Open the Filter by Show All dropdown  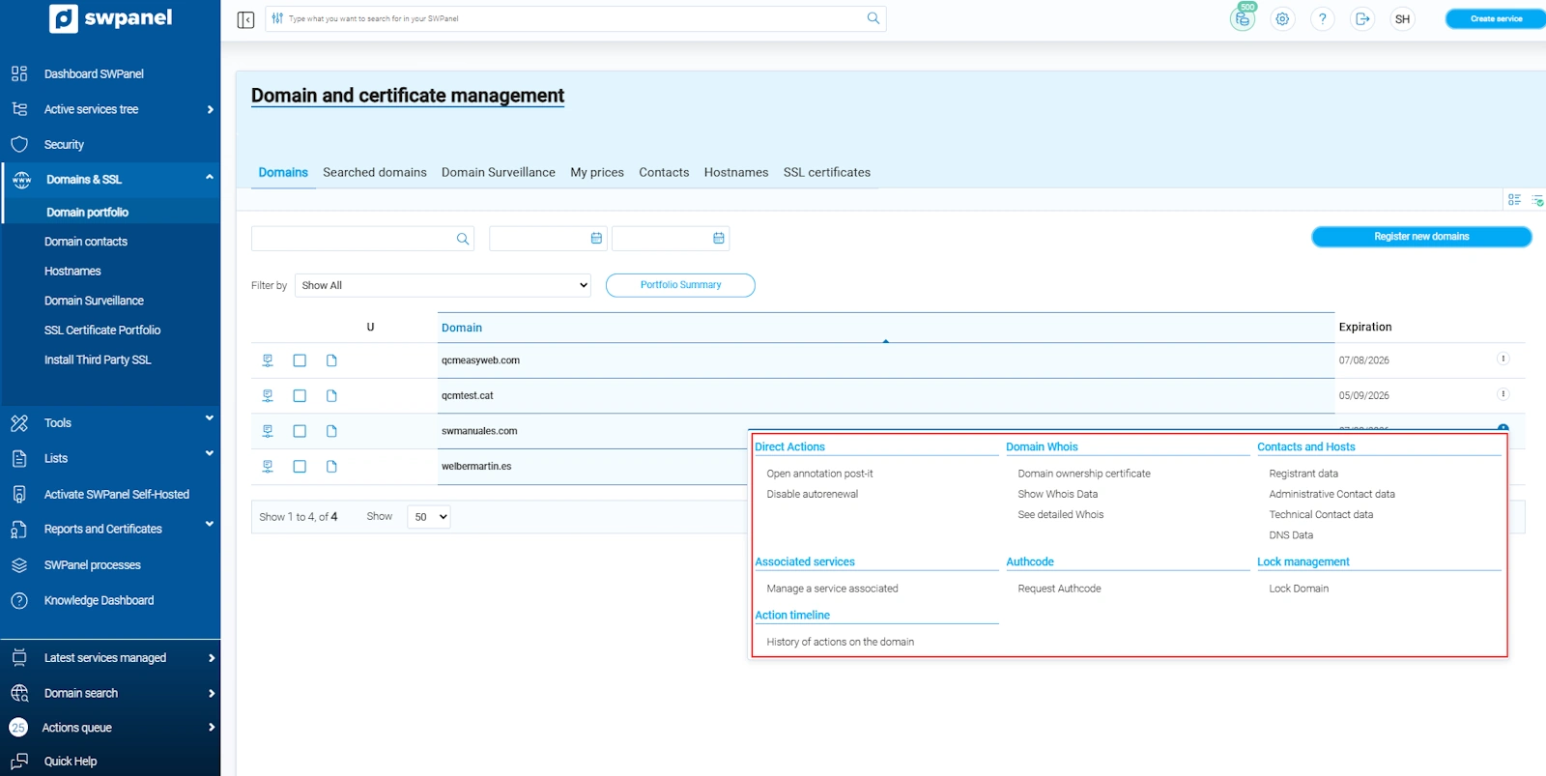443,286
